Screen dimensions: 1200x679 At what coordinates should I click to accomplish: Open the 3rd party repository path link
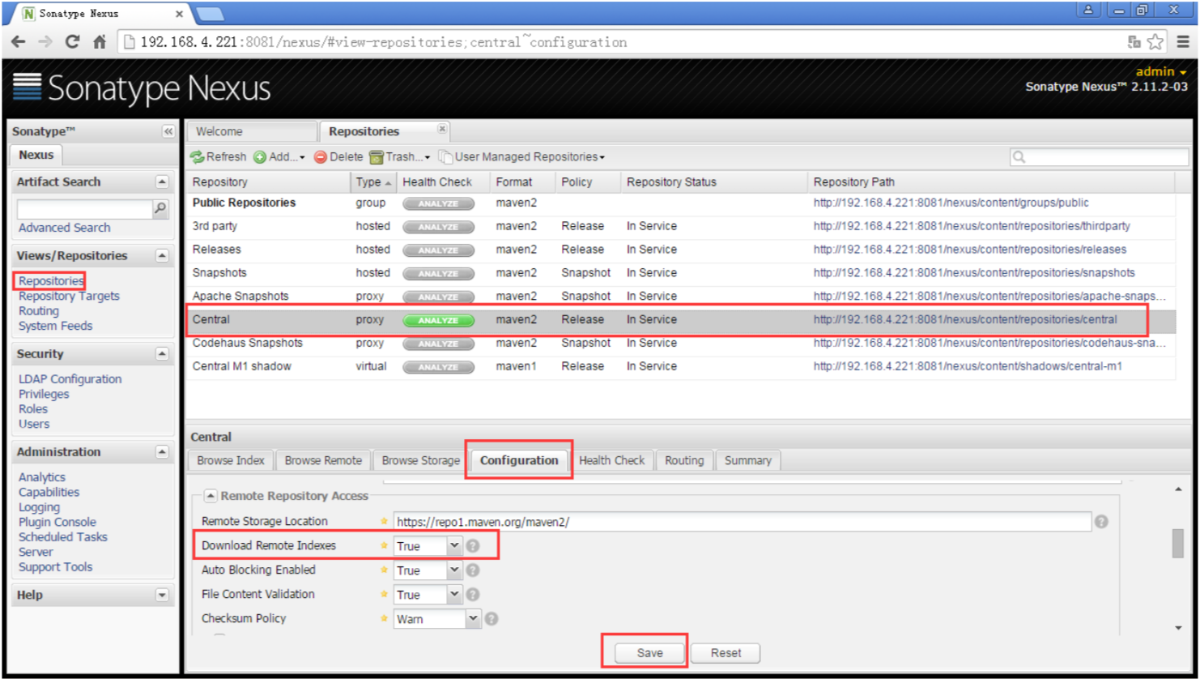pos(972,226)
